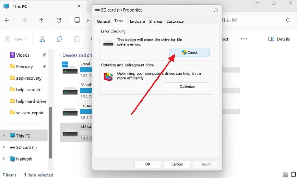This screenshot has height=178, width=297.
Task: Click the drive icon under Error checking
Action: point(108,44)
